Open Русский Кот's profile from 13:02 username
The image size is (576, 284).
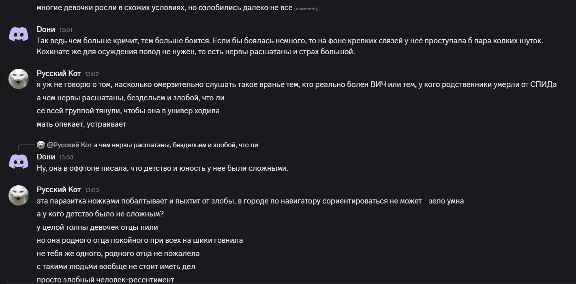(59, 73)
